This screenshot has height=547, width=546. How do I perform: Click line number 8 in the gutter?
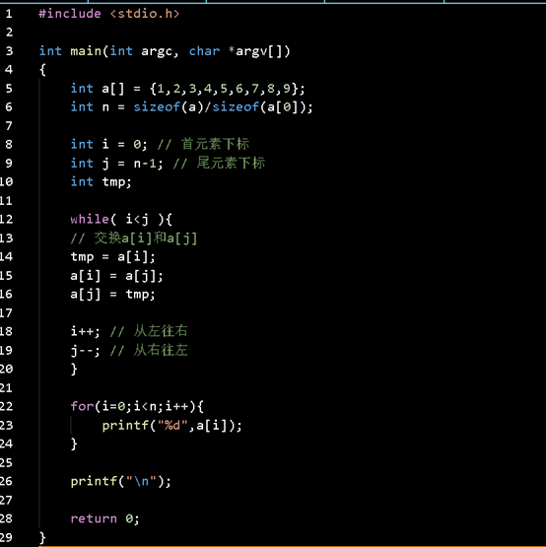9,144
